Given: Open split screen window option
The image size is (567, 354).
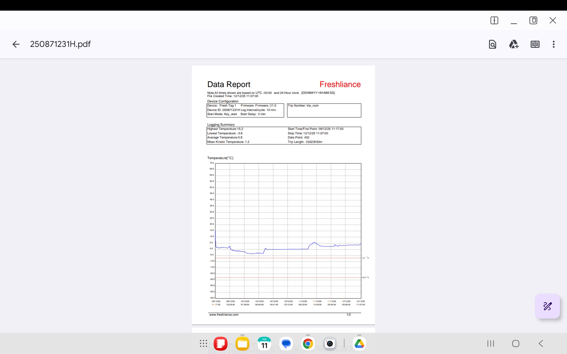Looking at the screenshot, I should pos(494,20).
